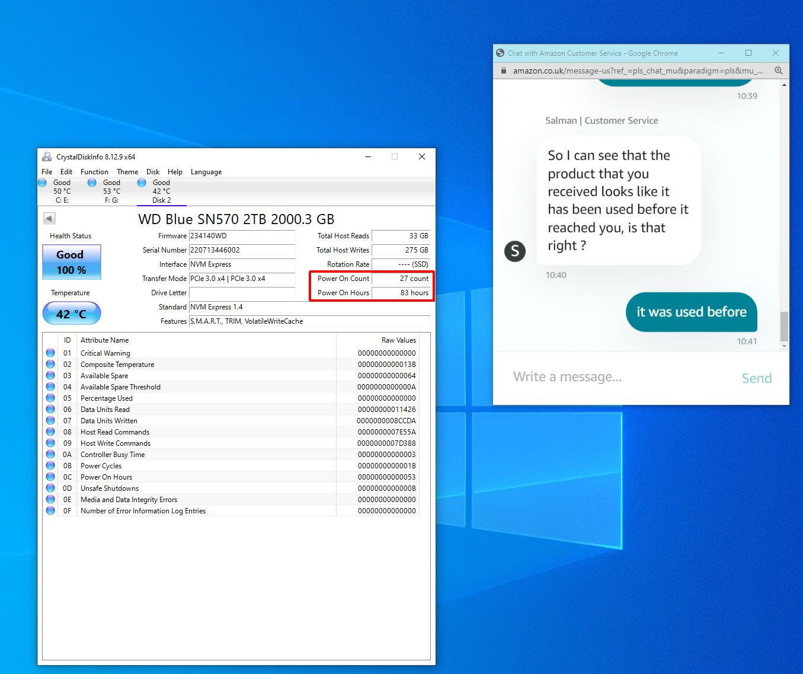Screen dimensions: 803x674
Task: Click the Firmware field 234140WD
Action: 242,236
